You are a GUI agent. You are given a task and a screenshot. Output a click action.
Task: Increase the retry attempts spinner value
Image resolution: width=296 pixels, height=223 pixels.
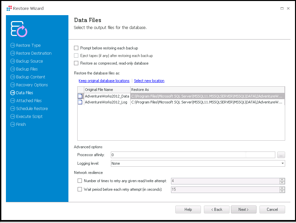[x=282, y=180]
